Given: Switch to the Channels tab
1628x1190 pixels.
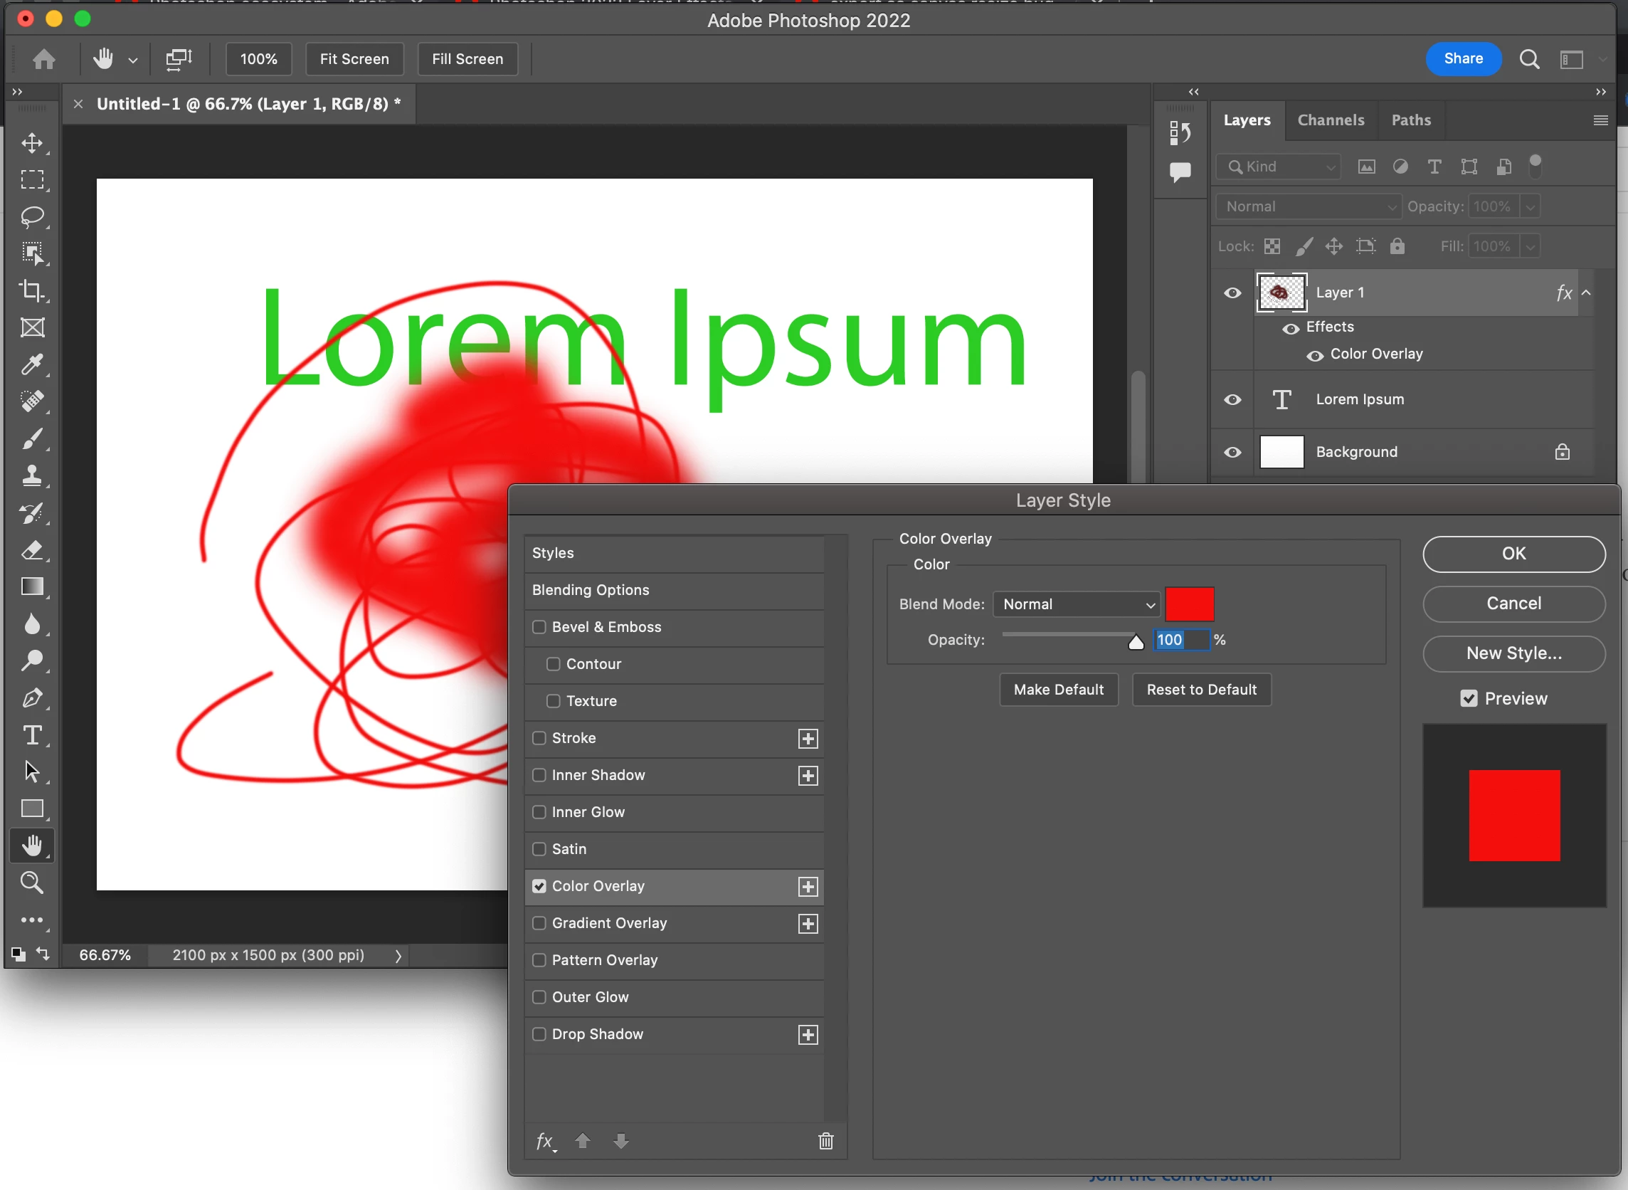Looking at the screenshot, I should 1331,120.
